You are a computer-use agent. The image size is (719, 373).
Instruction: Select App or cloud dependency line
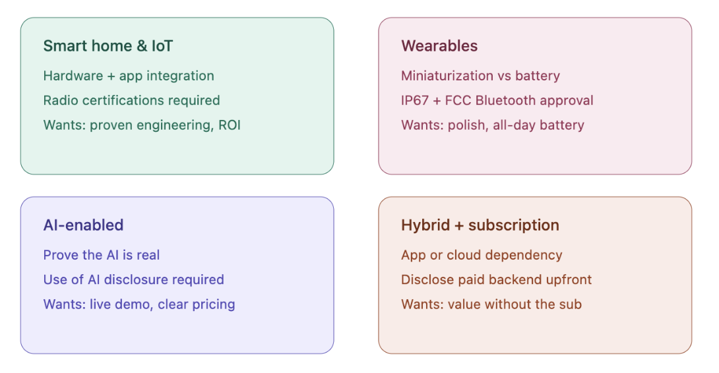[x=482, y=255]
